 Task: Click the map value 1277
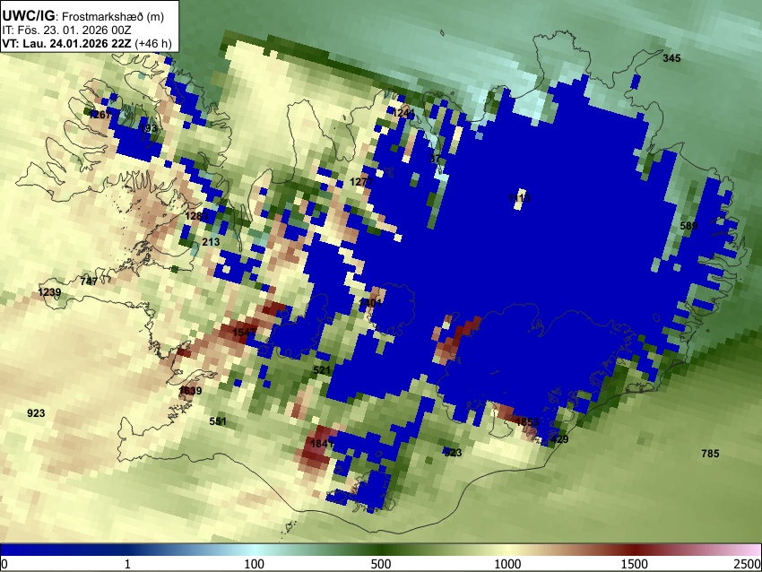pos(361,182)
